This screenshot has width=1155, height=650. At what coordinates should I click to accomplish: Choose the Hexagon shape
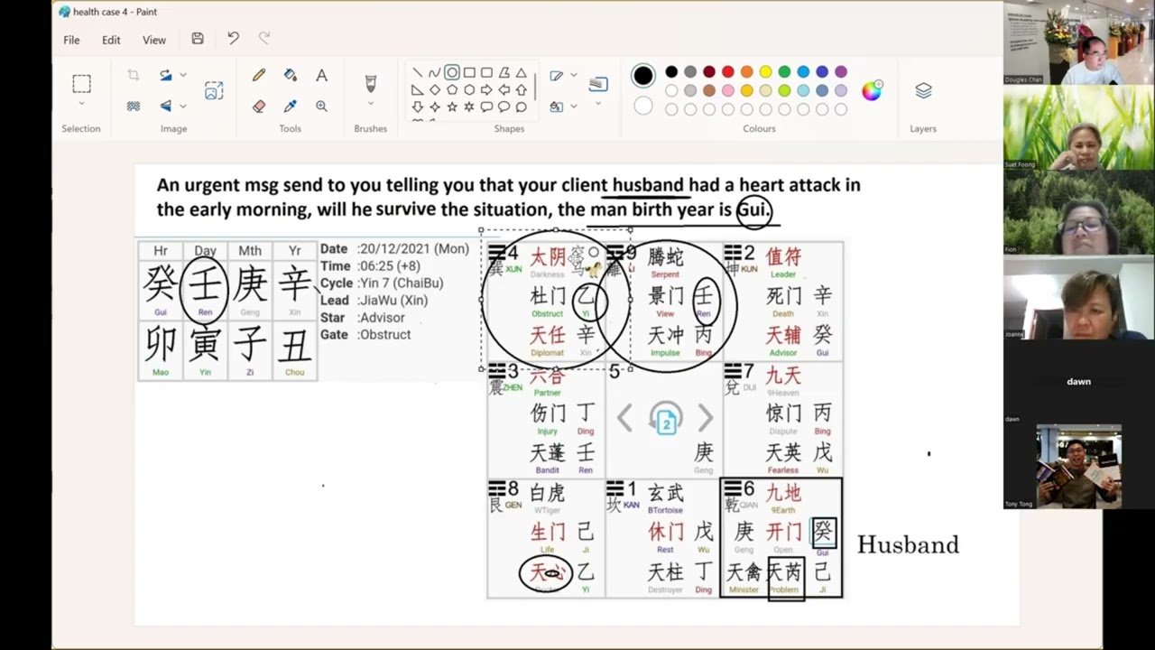point(469,90)
